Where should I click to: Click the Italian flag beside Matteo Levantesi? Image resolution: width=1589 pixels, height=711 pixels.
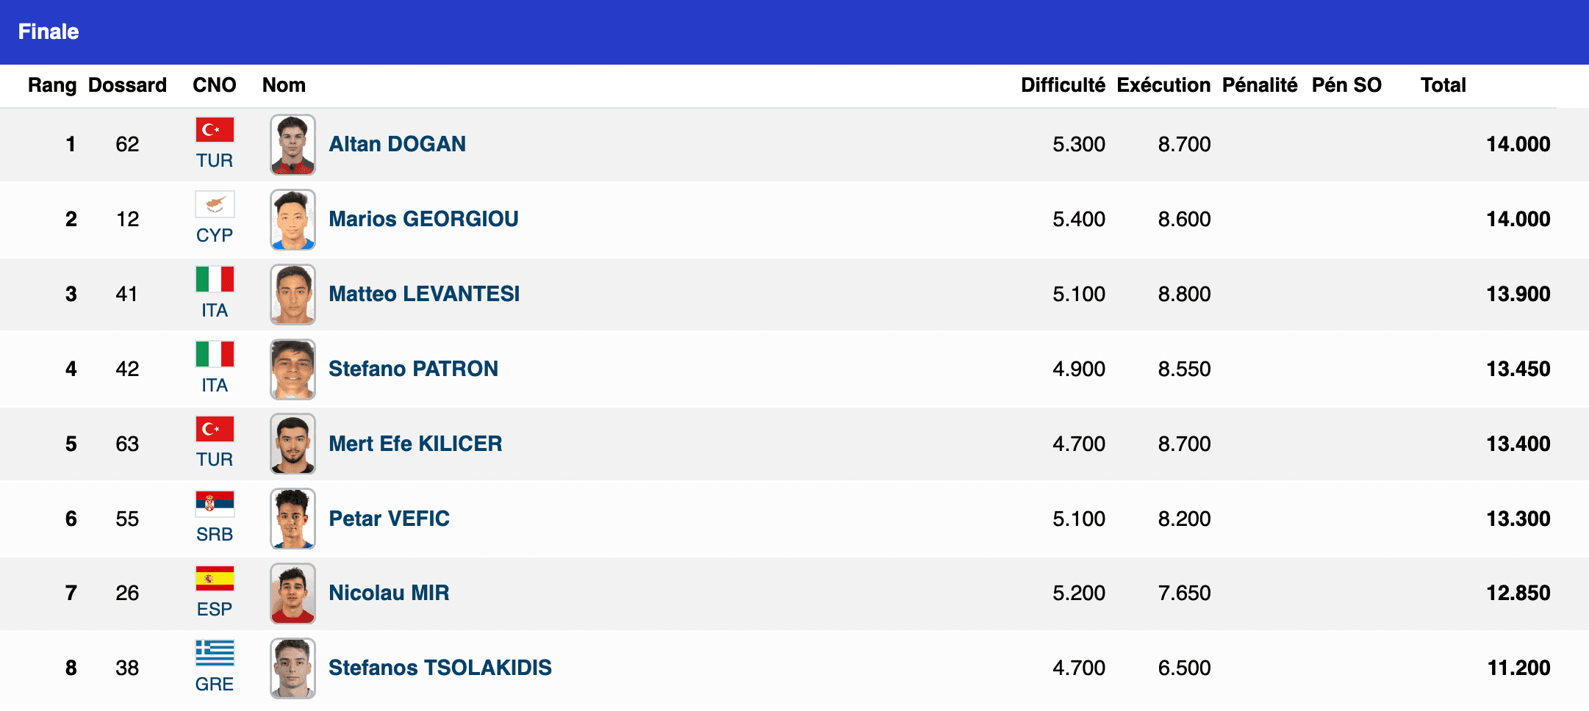click(x=215, y=279)
